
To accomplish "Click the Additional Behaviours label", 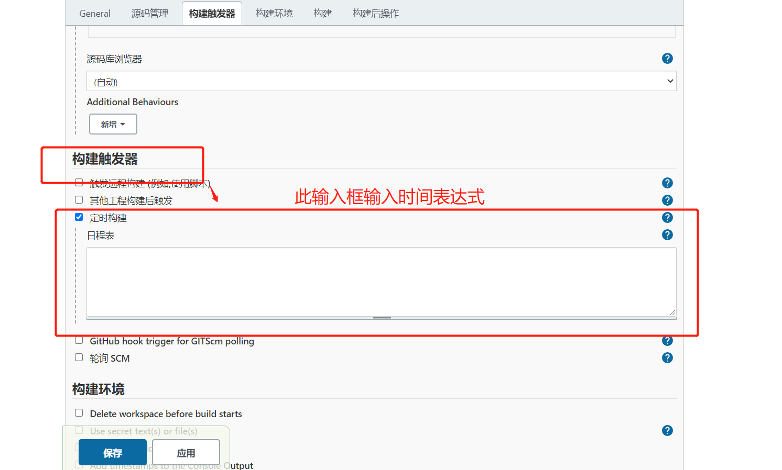I will tap(133, 102).
